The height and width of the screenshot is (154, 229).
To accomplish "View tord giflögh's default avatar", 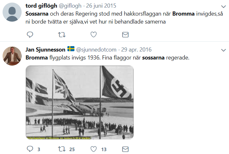I will point(12,12).
